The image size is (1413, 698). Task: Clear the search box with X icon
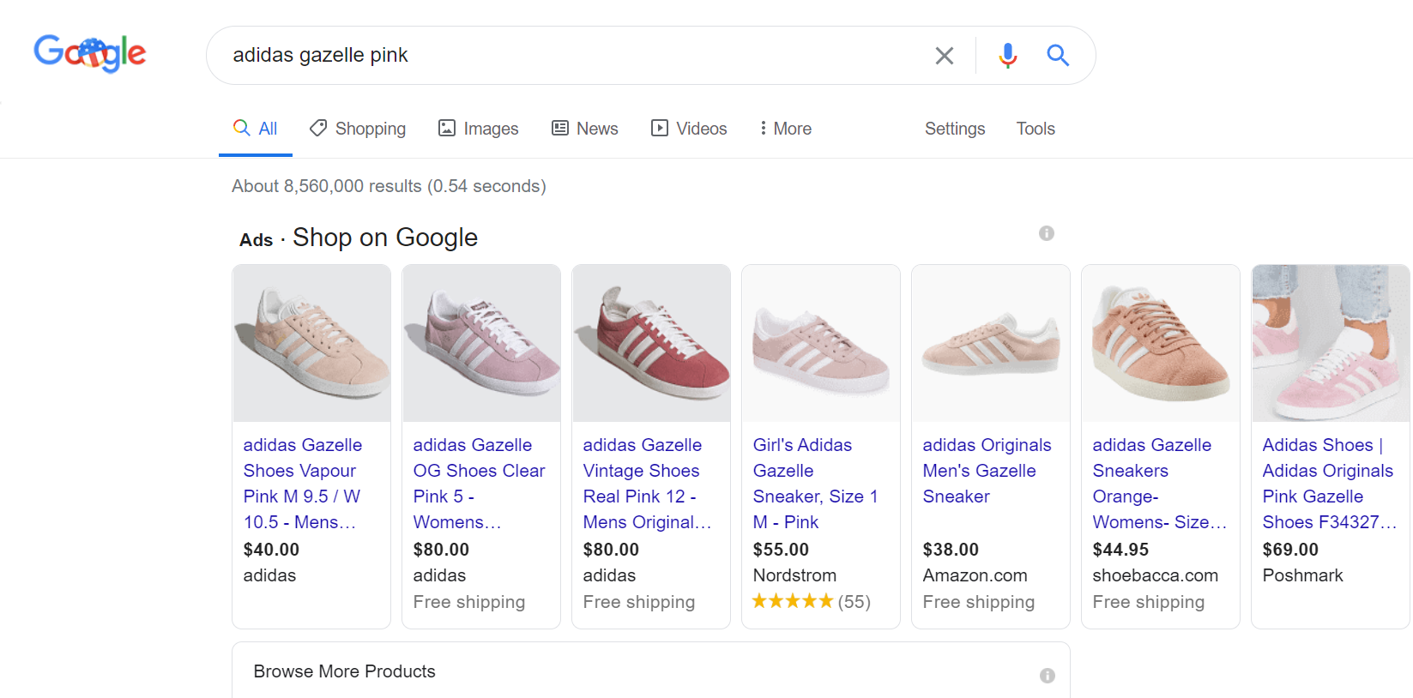pyautogui.click(x=945, y=56)
